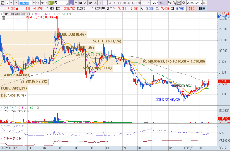This screenshot has height=151, width=230.
Task: Choose the 120 interval button
Action: [138, 3]
